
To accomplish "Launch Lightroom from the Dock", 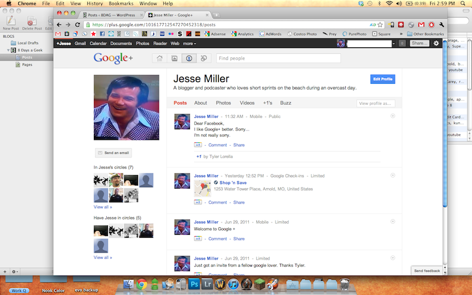I will [x=208, y=284].
